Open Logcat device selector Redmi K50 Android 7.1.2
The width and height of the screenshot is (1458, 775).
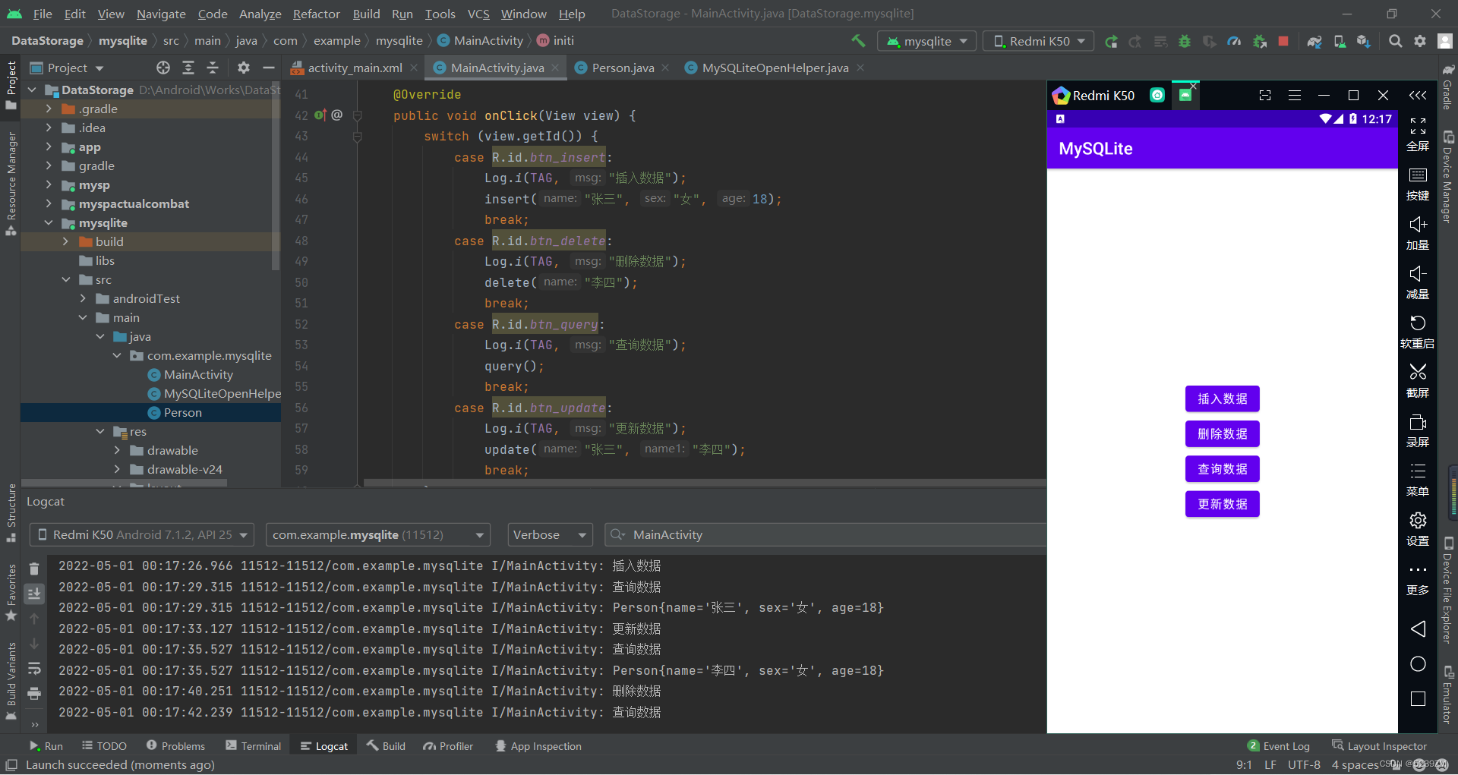[142, 535]
